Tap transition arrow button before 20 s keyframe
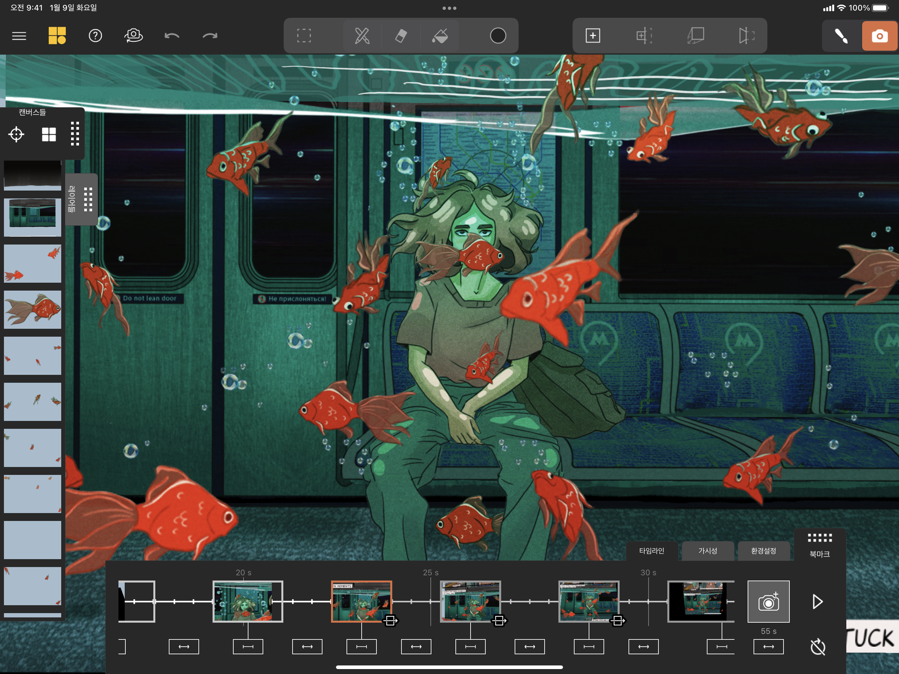Screen dimensions: 899x674 pyautogui.click(x=184, y=647)
